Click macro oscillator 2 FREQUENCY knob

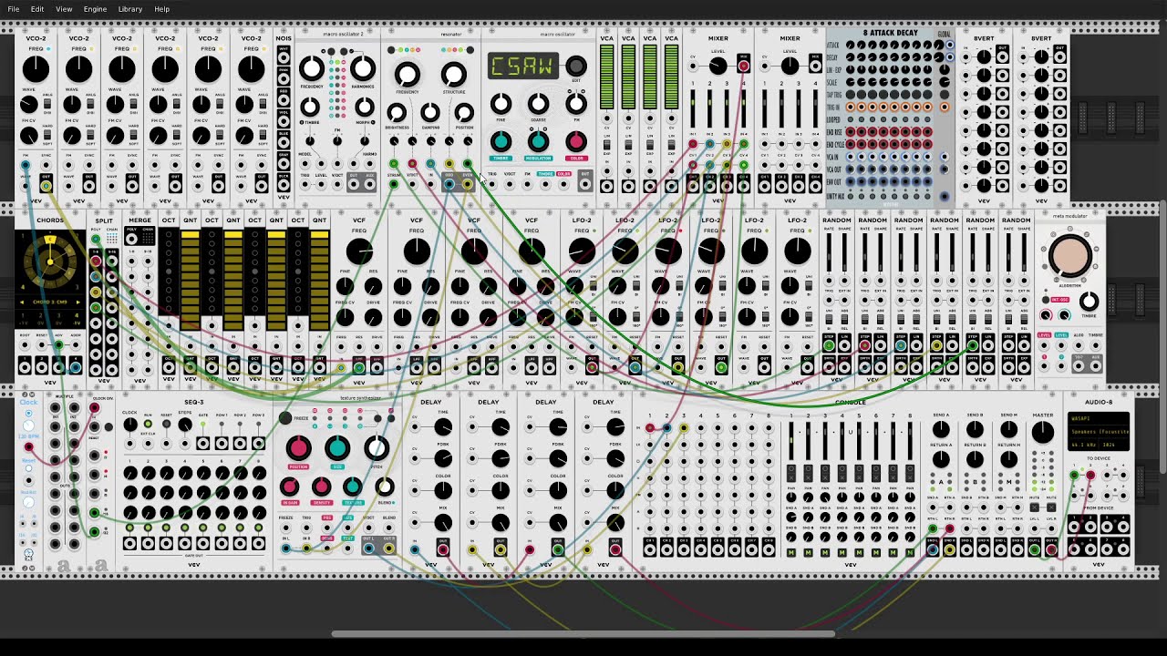pos(312,68)
